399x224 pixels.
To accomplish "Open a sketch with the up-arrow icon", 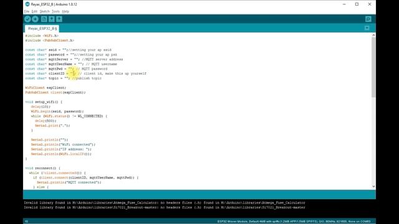I will point(52,19).
